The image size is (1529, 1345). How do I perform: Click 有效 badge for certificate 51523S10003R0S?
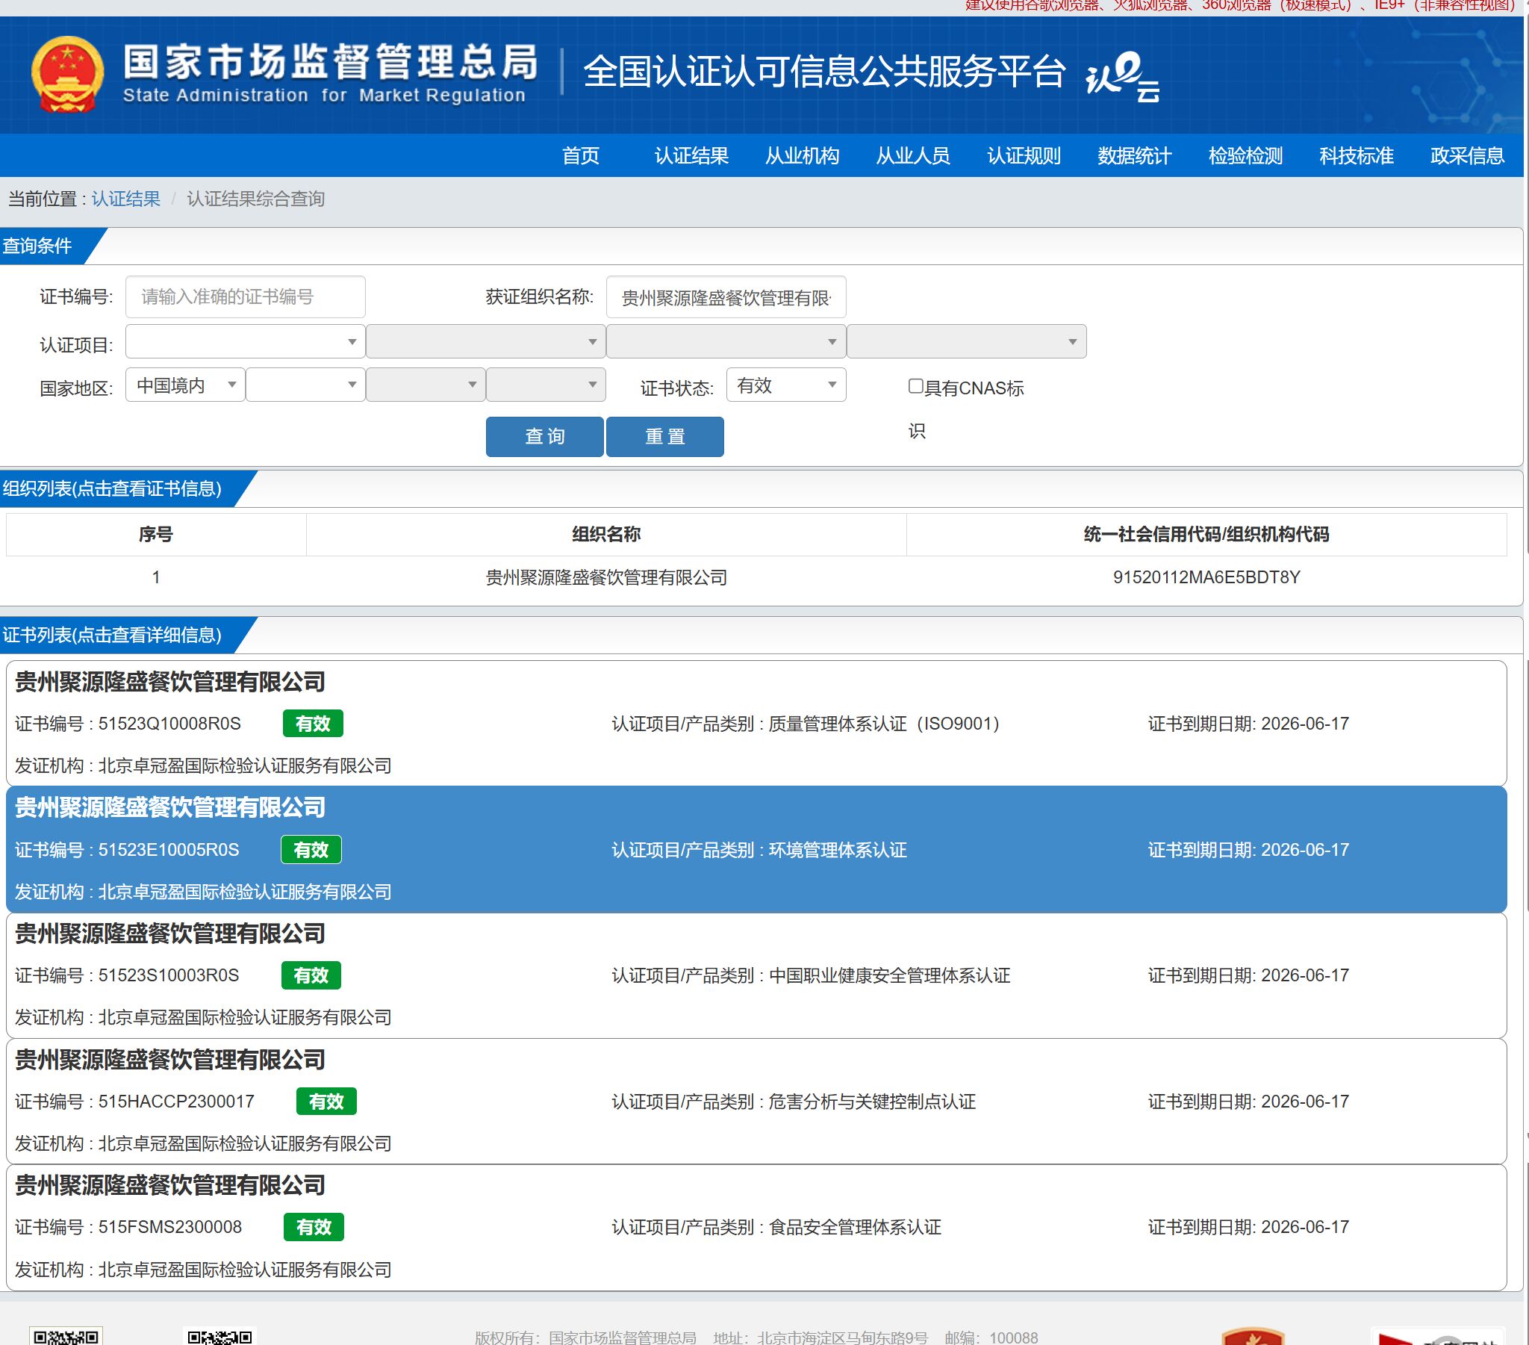[311, 975]
